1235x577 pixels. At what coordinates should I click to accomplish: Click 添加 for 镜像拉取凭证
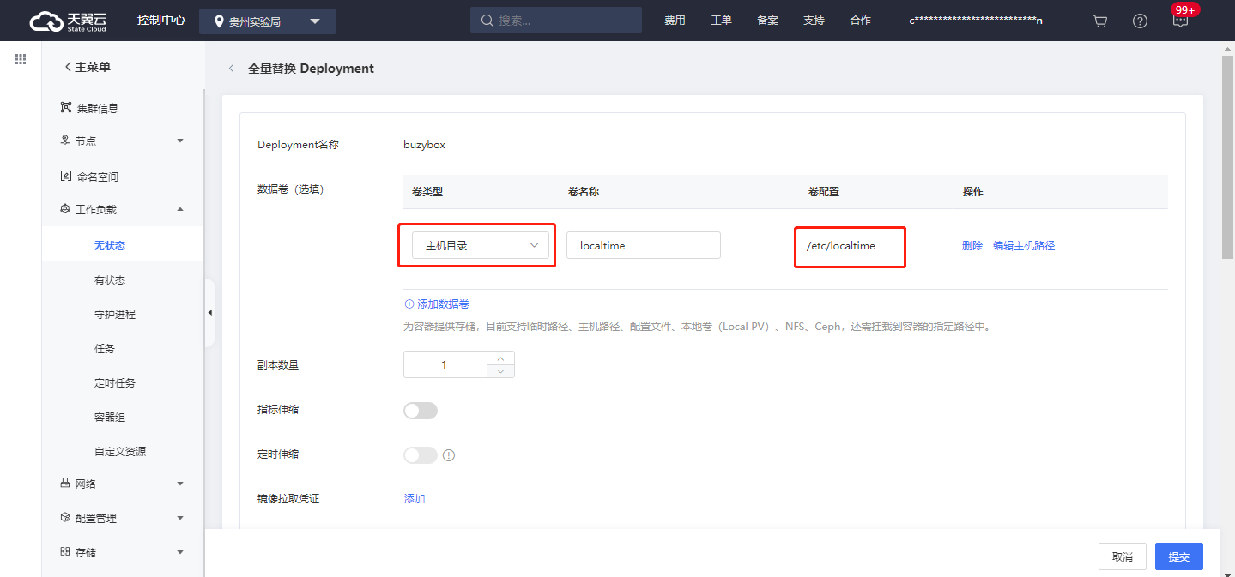pos(415,499)
